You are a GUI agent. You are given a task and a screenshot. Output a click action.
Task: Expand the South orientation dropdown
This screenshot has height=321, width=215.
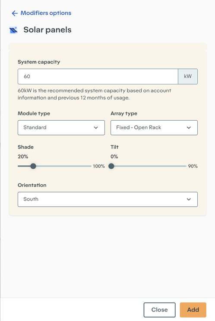pos(107,199)
